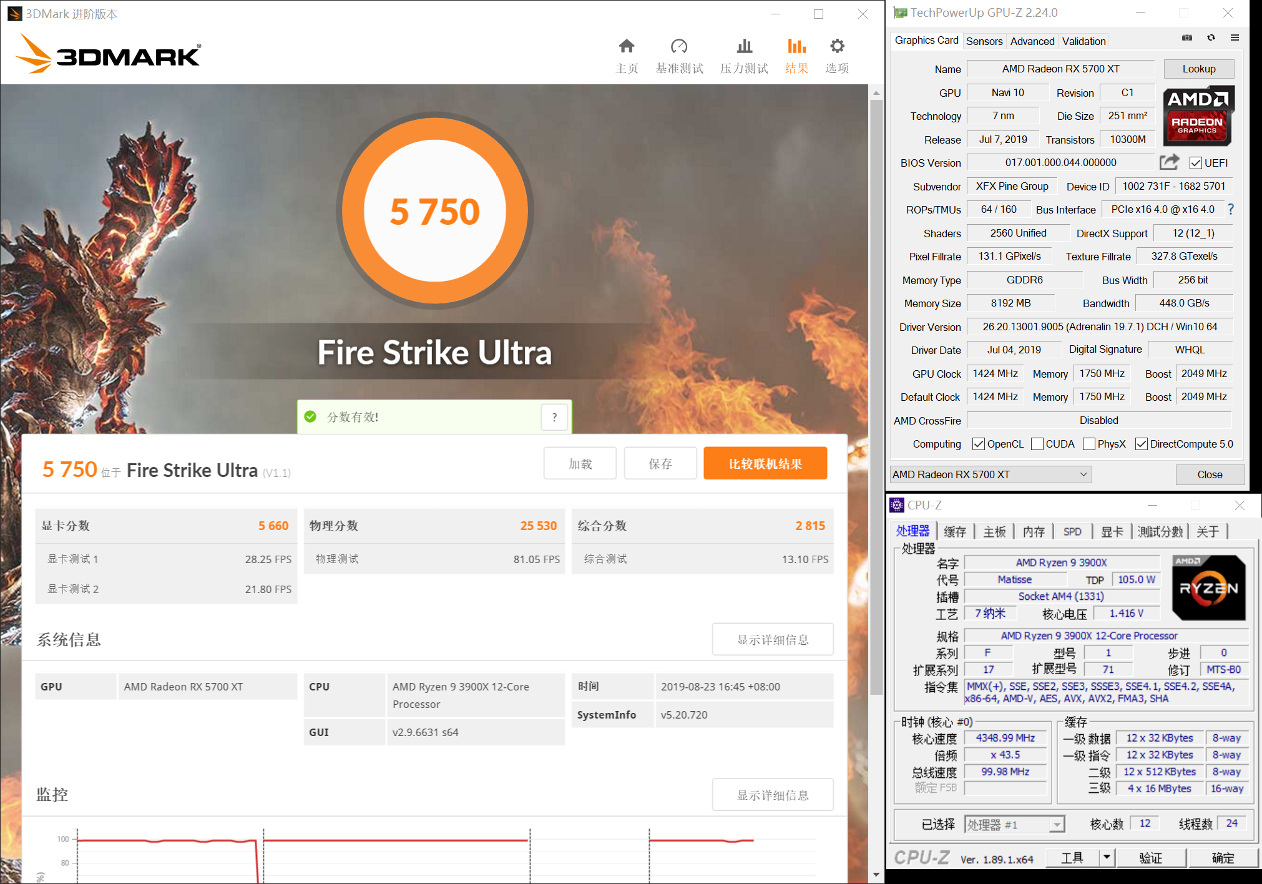1262x884 pixels.
Task: Expand the CPU-Z tools dropdown arrow
Action: coord(1107,858)
